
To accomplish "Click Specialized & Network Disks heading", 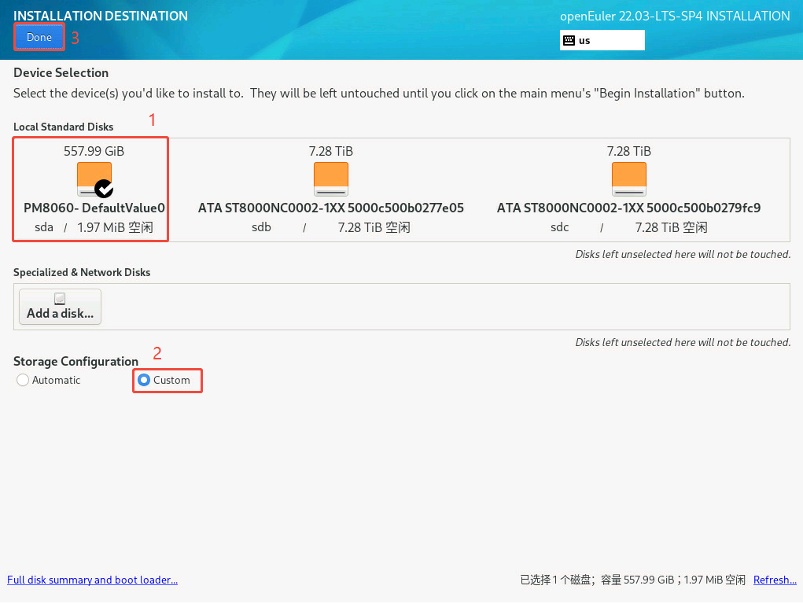I will click(x=82, y=272).
